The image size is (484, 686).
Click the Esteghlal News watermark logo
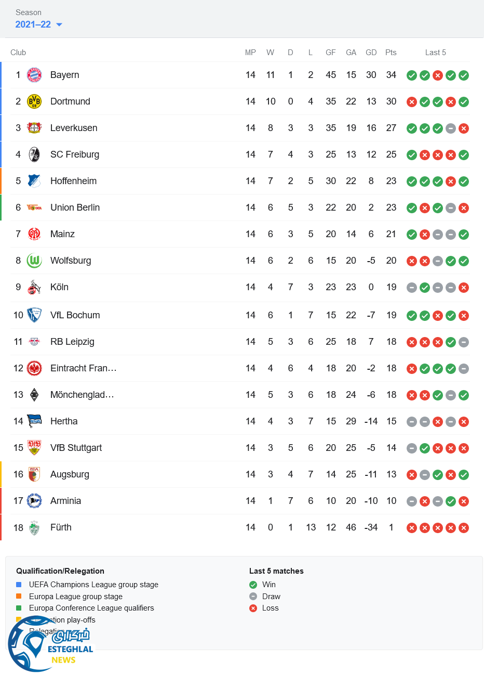tap(51, 644)
